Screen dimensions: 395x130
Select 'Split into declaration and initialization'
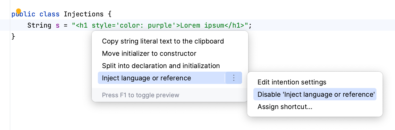click(161, 66)
